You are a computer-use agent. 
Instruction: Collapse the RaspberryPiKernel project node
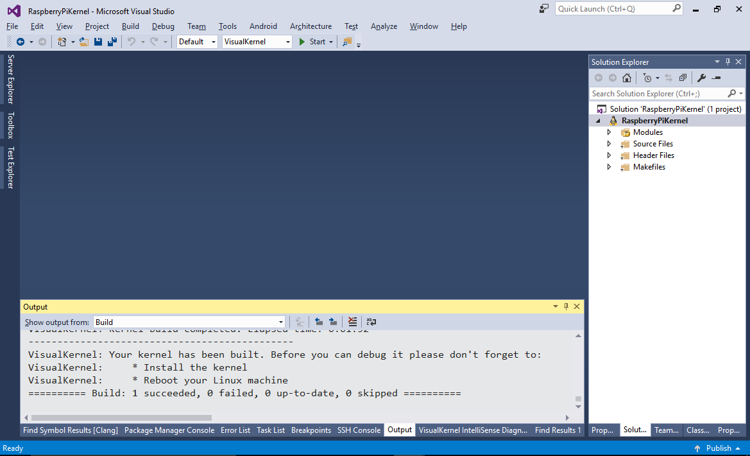599,121
